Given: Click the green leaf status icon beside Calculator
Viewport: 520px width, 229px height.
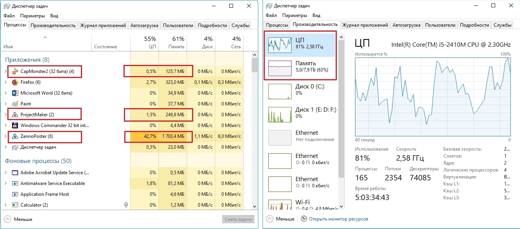Looking at the screenshot, I should 126,205.
